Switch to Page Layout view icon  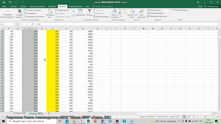pyautogui.click(x=189, y=117)
